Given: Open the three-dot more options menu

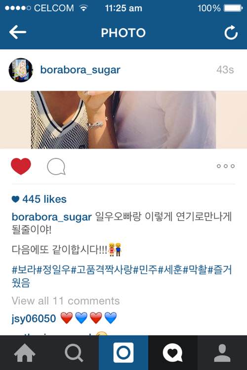Looking at the screenshot, I should [226, 166].
